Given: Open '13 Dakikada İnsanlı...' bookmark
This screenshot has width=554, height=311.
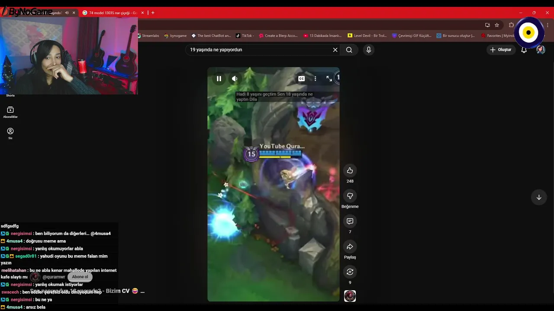Looking at the screenshot, I should (322, 36).
